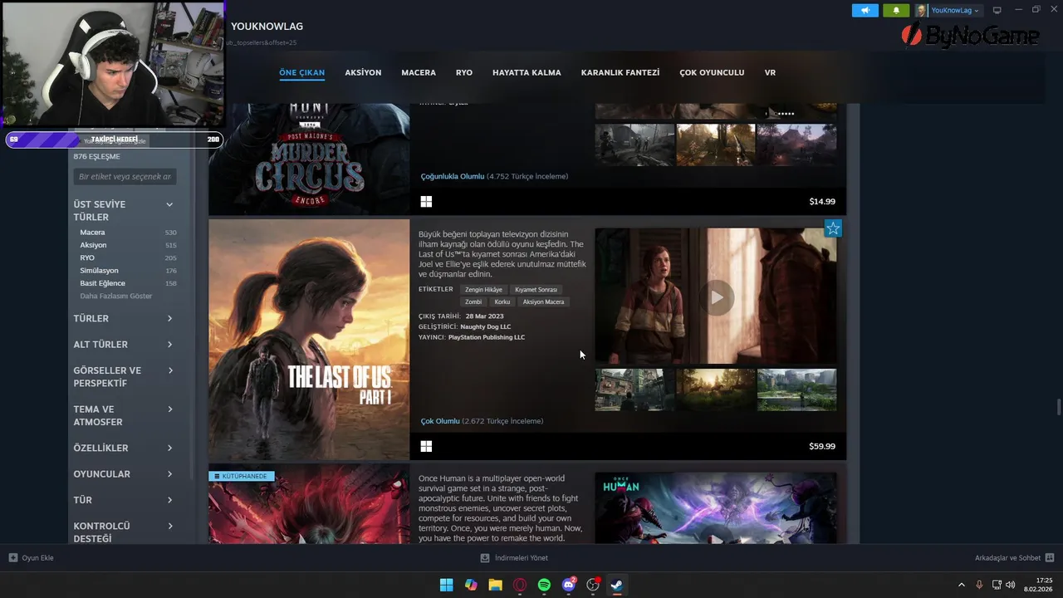Viewport: 1063px width, 598px height.
Task: Click the microphone tray icon
Action: click(x=979, y=585)
